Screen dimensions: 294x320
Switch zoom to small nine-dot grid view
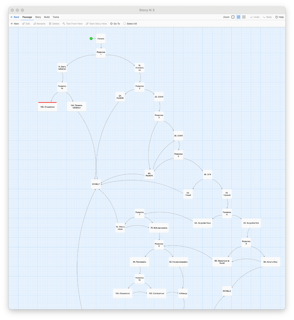click(244, 17)
